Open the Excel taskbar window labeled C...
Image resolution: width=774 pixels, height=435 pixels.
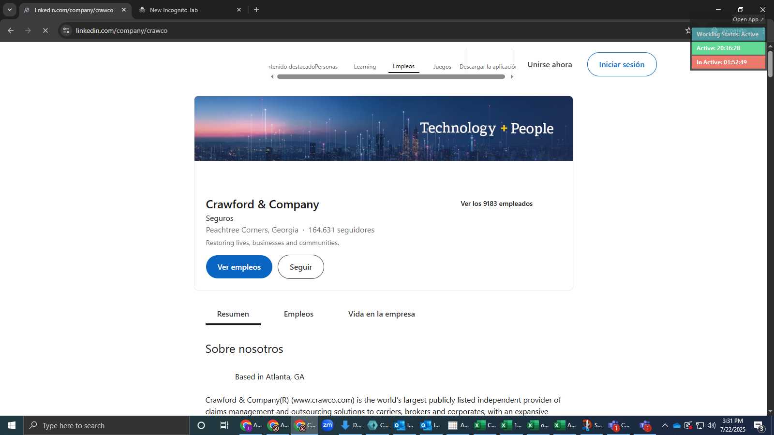click(x=485, y=425)
